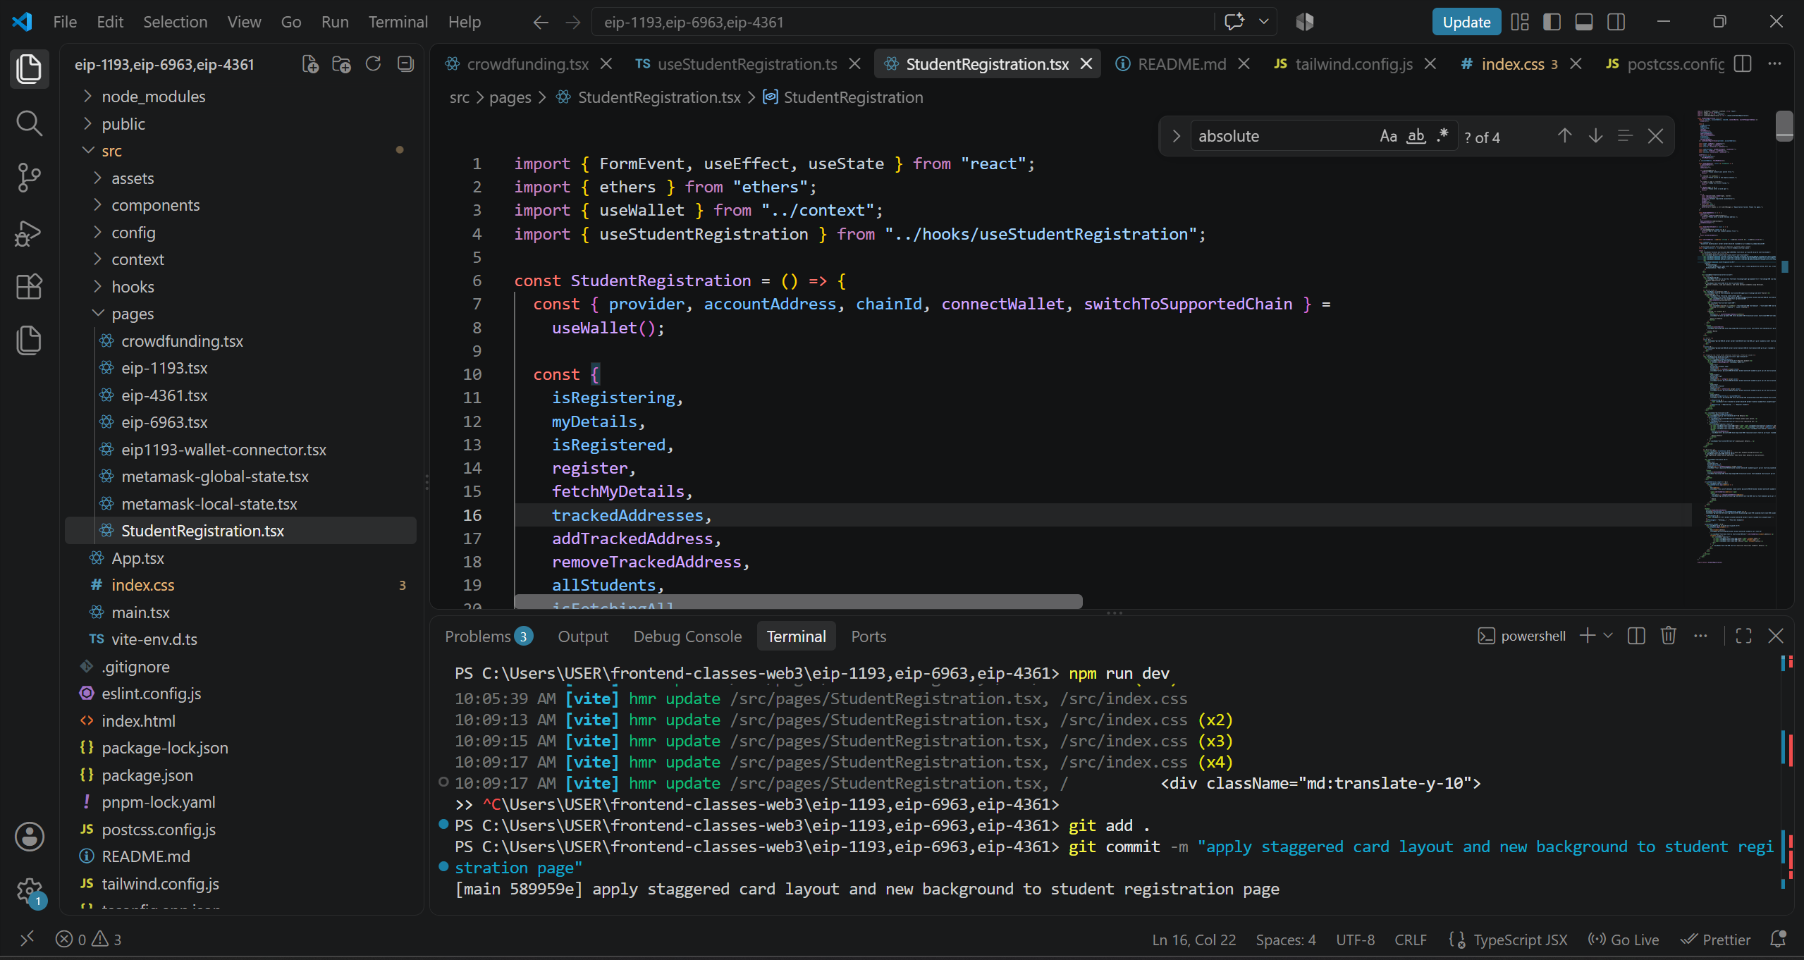Go to next search match arrow

1595,136
